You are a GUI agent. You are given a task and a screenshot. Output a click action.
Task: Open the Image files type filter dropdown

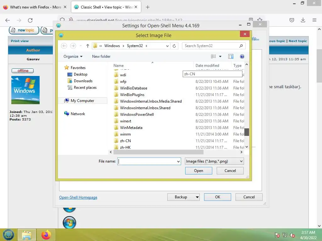coord(214,161)
